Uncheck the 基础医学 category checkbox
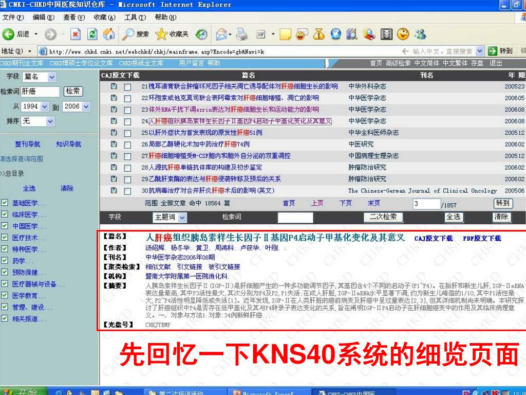526x395 pixels. coord(4,203)
